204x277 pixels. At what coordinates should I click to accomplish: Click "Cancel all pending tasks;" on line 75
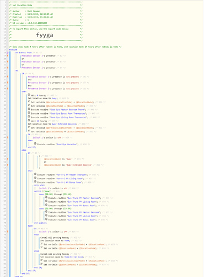[x=55, y=238]
